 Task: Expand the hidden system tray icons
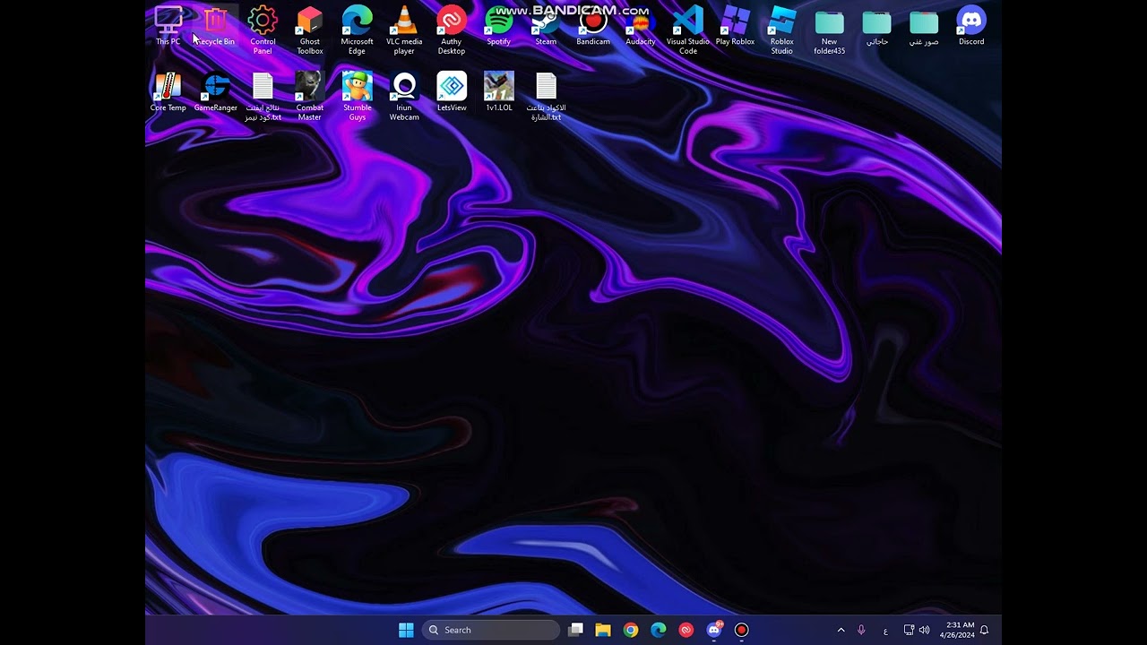(841, 630)
